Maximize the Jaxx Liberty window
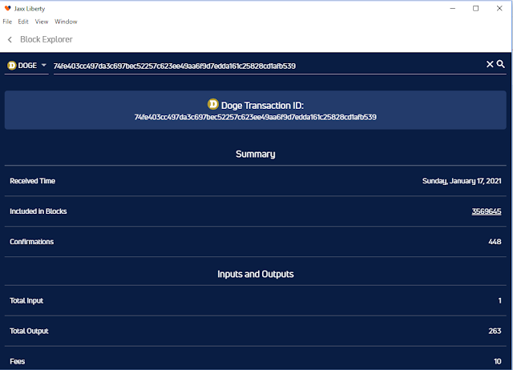This screenshot has width=513, height=370. pos(475,9)
